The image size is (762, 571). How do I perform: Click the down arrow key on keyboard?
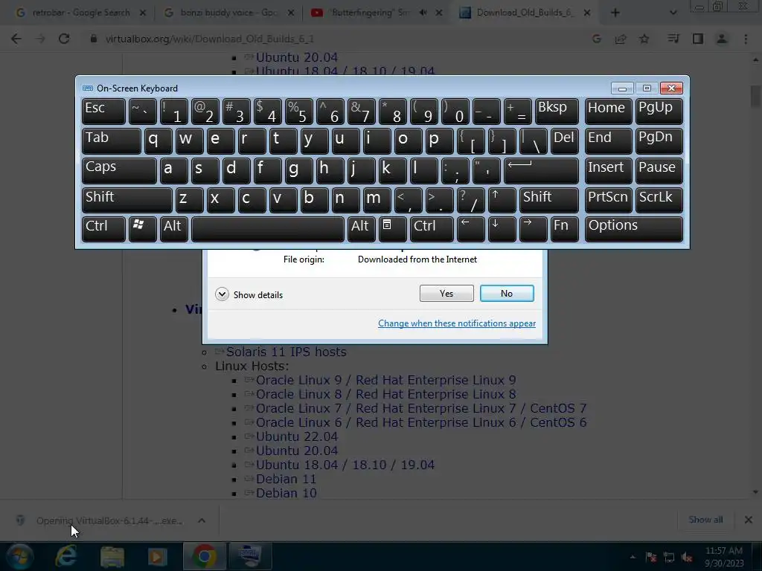tap(502, 229)
